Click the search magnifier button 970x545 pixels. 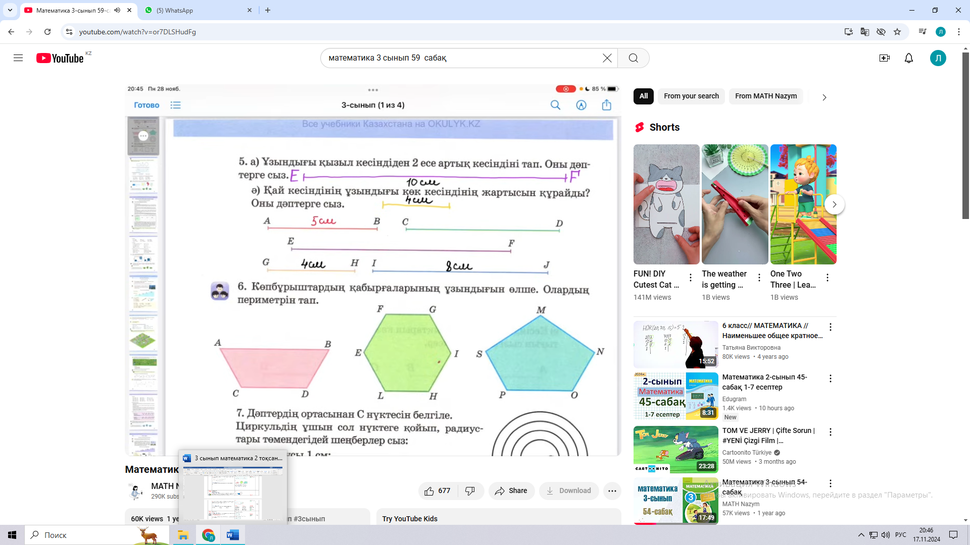pos(633,58)
